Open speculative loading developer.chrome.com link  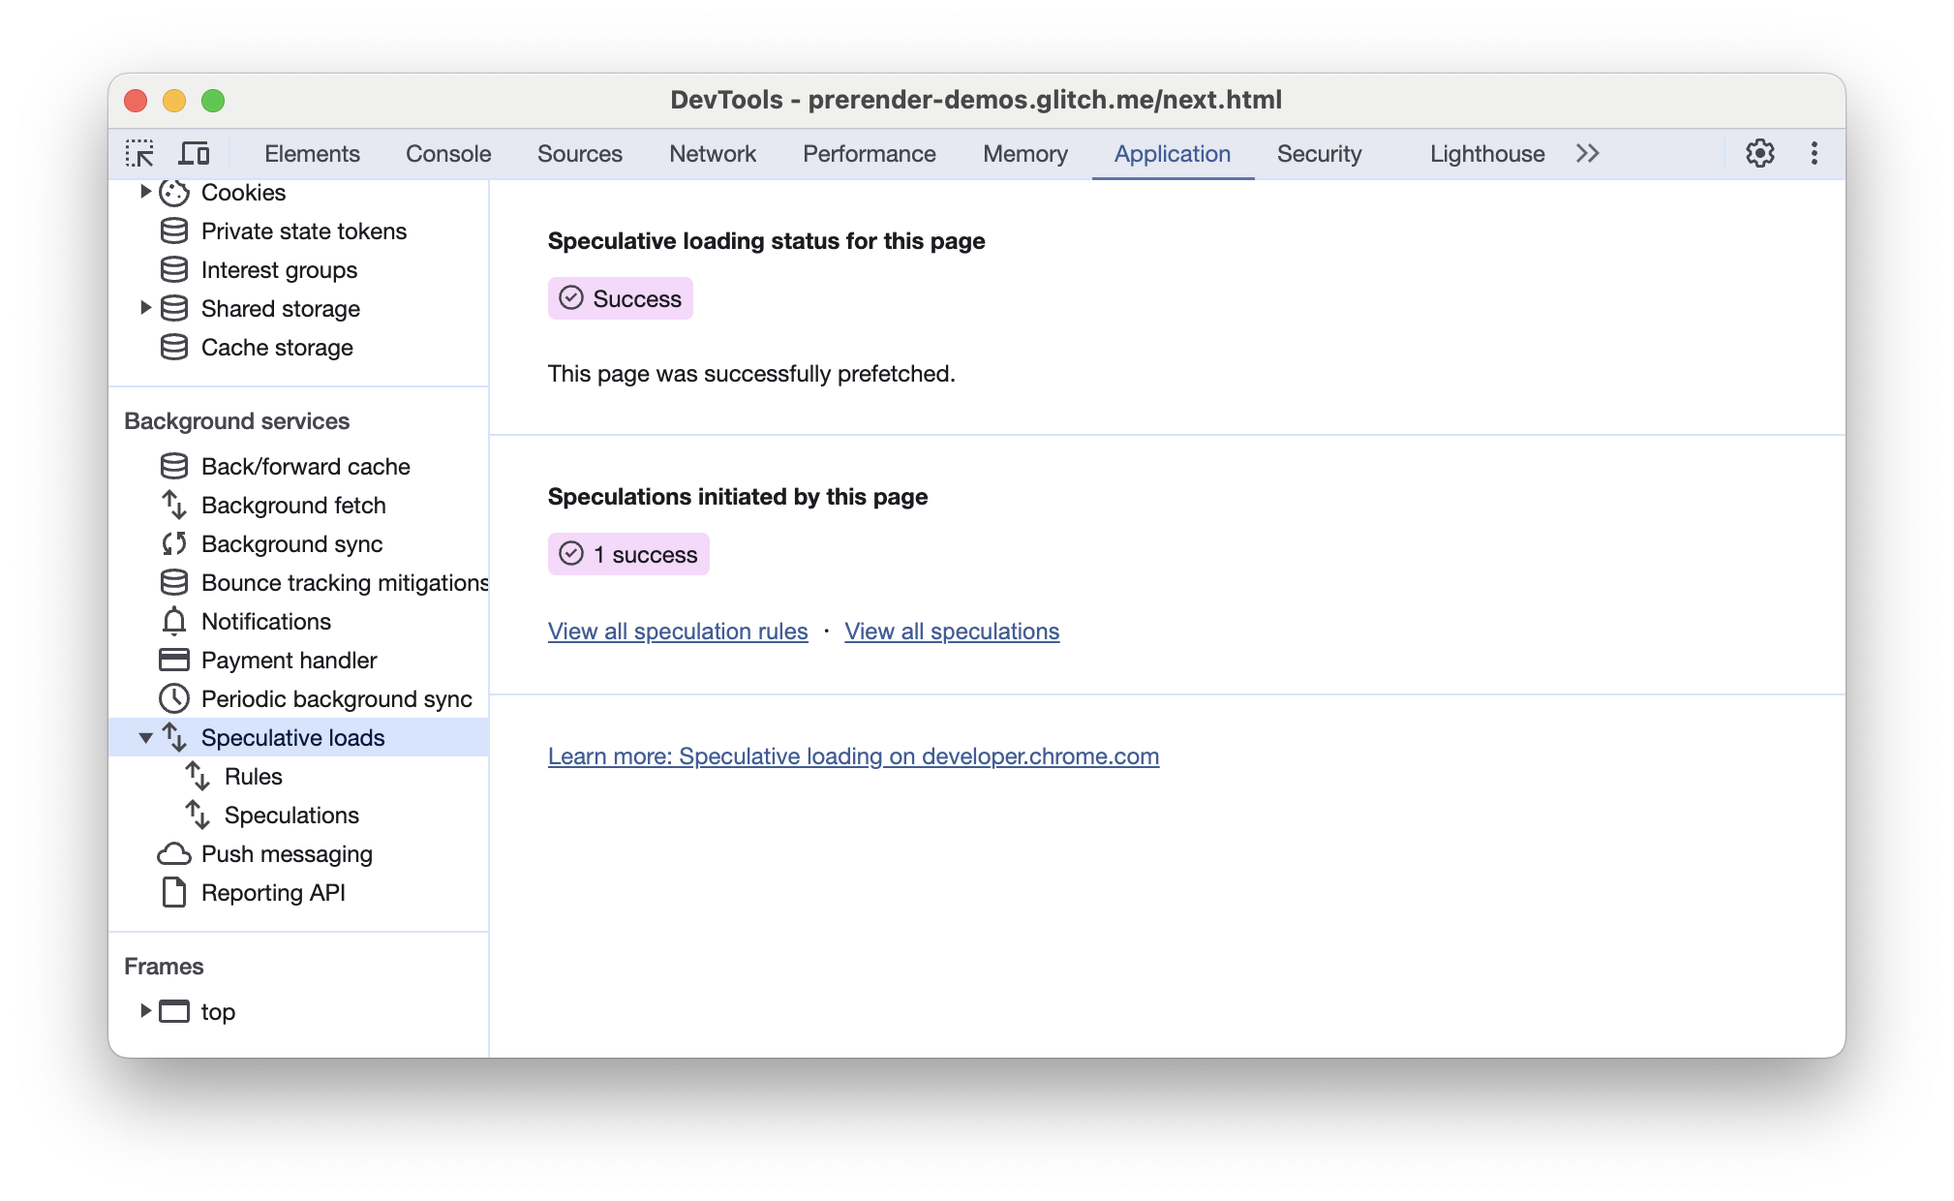854,756
